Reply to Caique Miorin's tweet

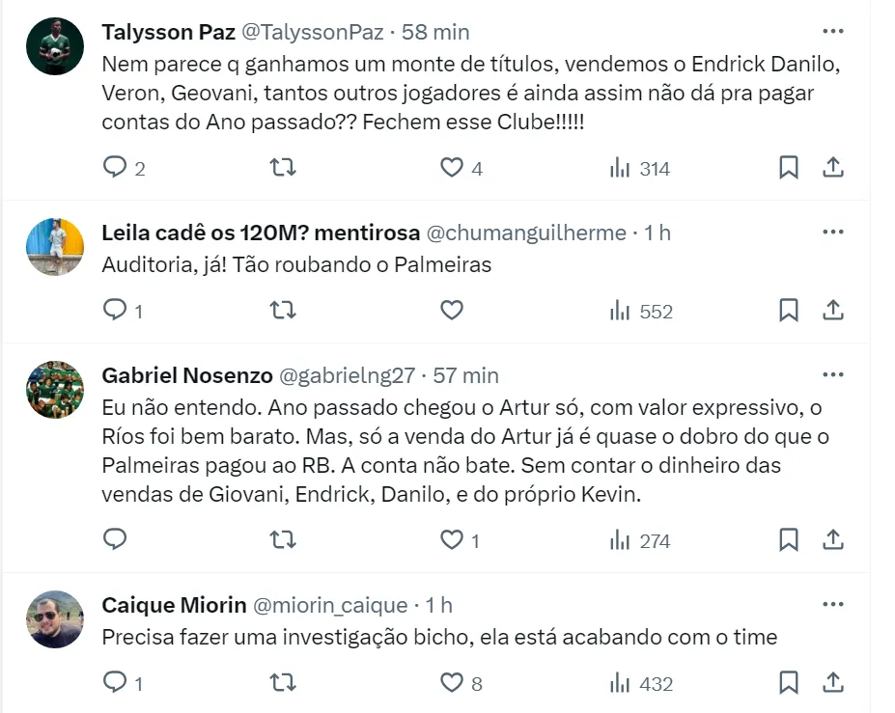click(x=116, y=683)
